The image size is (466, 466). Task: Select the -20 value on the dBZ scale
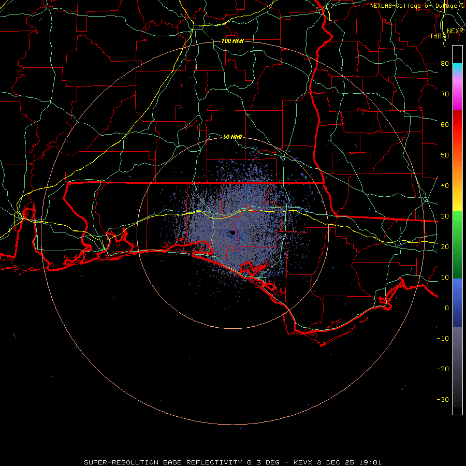[x=443, y=369]
